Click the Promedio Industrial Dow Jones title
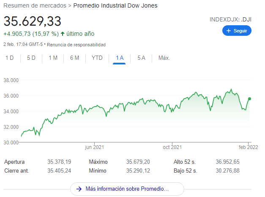Screen dimensions: 265x197 (x=115, y=6)
